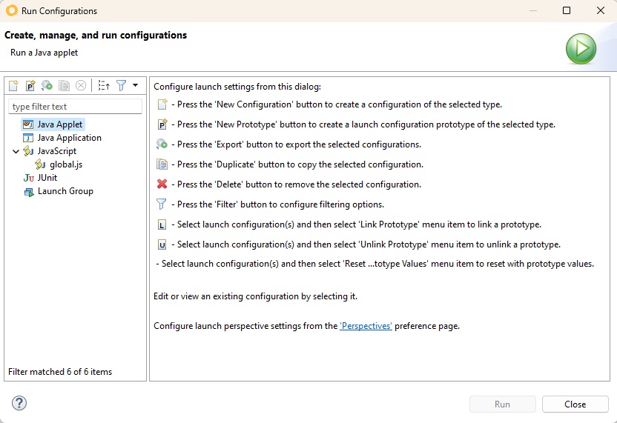The image size is (617, 423).
Task: Open the filter options dropdown arrow
Action: [135, 85]
